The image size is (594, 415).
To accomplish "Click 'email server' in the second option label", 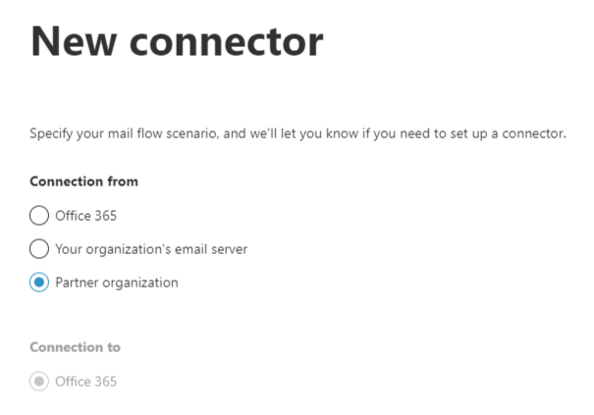I will (212, 249).
